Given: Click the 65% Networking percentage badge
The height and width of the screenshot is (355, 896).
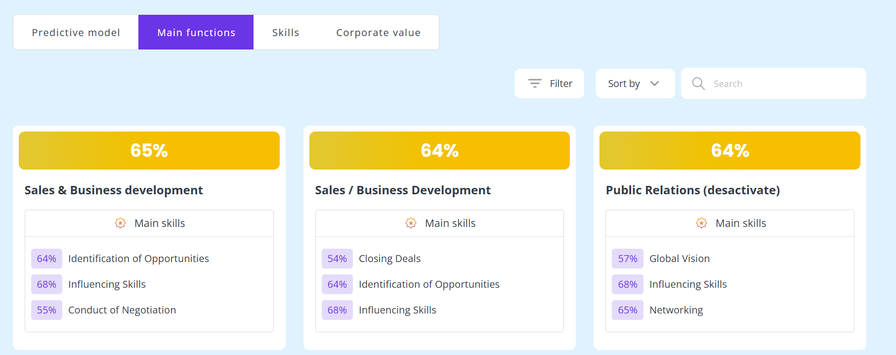Looking at the screenshot, I should pos(628,310).
